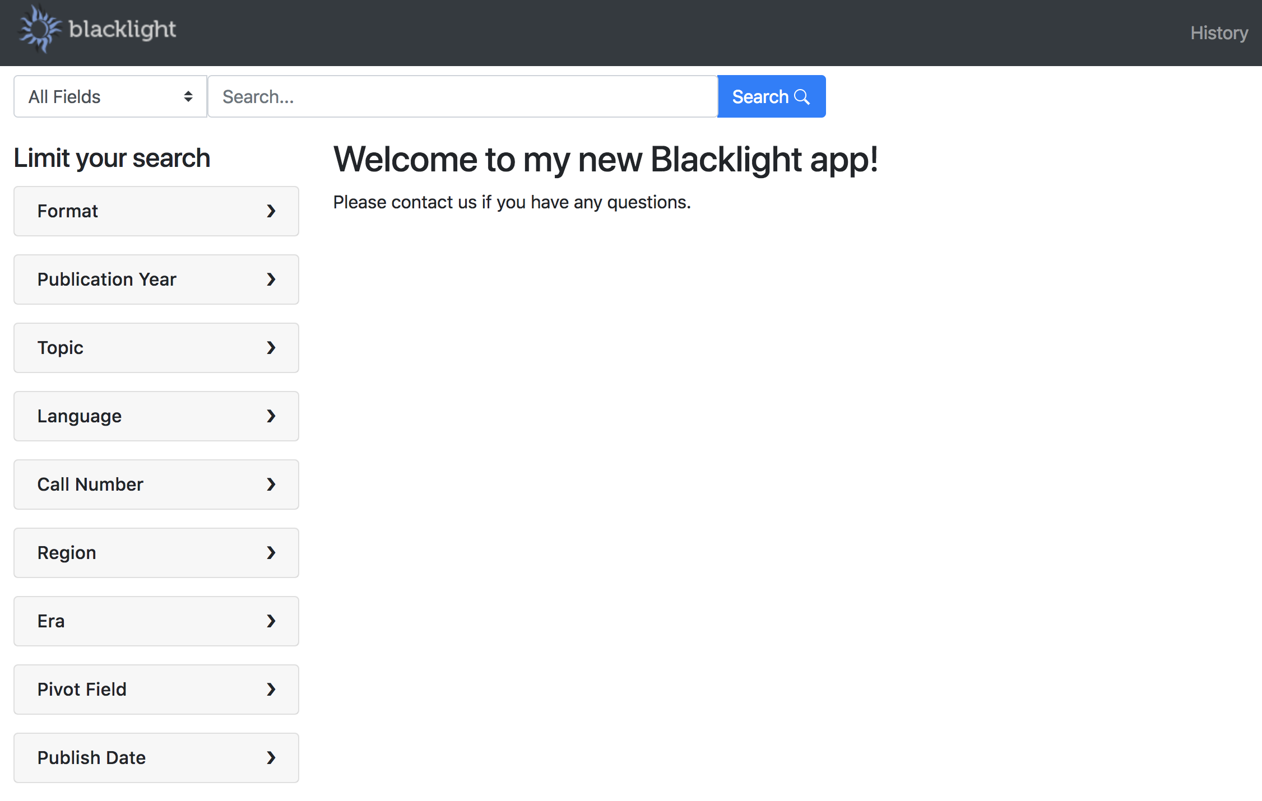The height and width of the screenshot is (801, 1262).
Task: Click into the Search... text input
Action: (x=463, y=96)
